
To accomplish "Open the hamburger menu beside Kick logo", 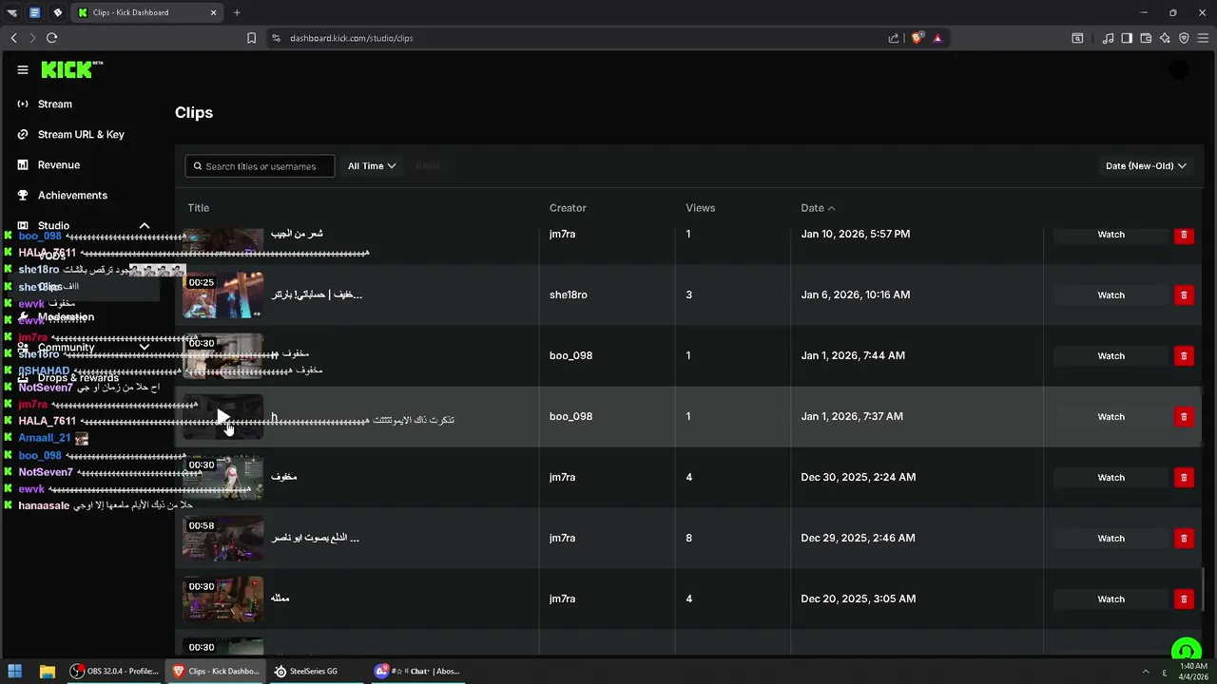I will click(x=23, y=69).
